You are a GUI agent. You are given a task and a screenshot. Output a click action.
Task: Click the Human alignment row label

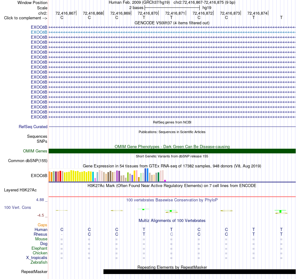(x=41, y=229)
